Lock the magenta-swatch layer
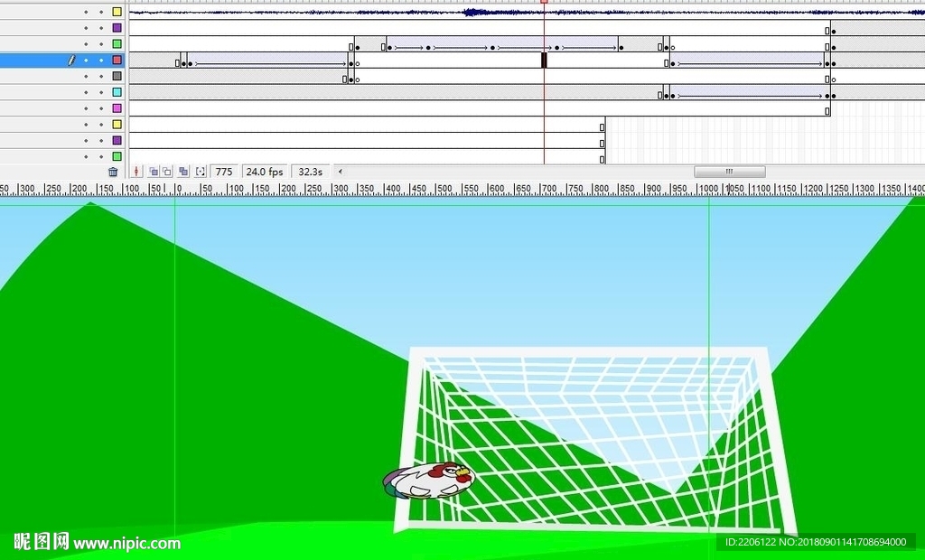Image resolution: width=925 pixels, height=560 pixels. click(x=101, y=108)
